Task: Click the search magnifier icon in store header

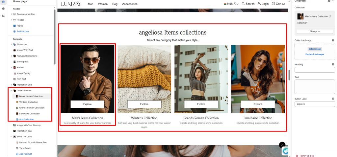Action: click(243, 4)
